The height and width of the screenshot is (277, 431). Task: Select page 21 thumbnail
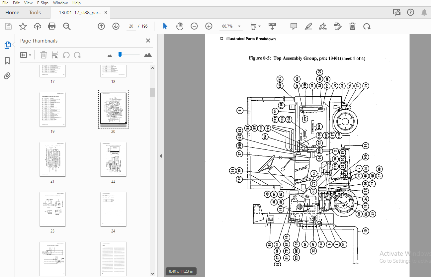tap(52, 159)
